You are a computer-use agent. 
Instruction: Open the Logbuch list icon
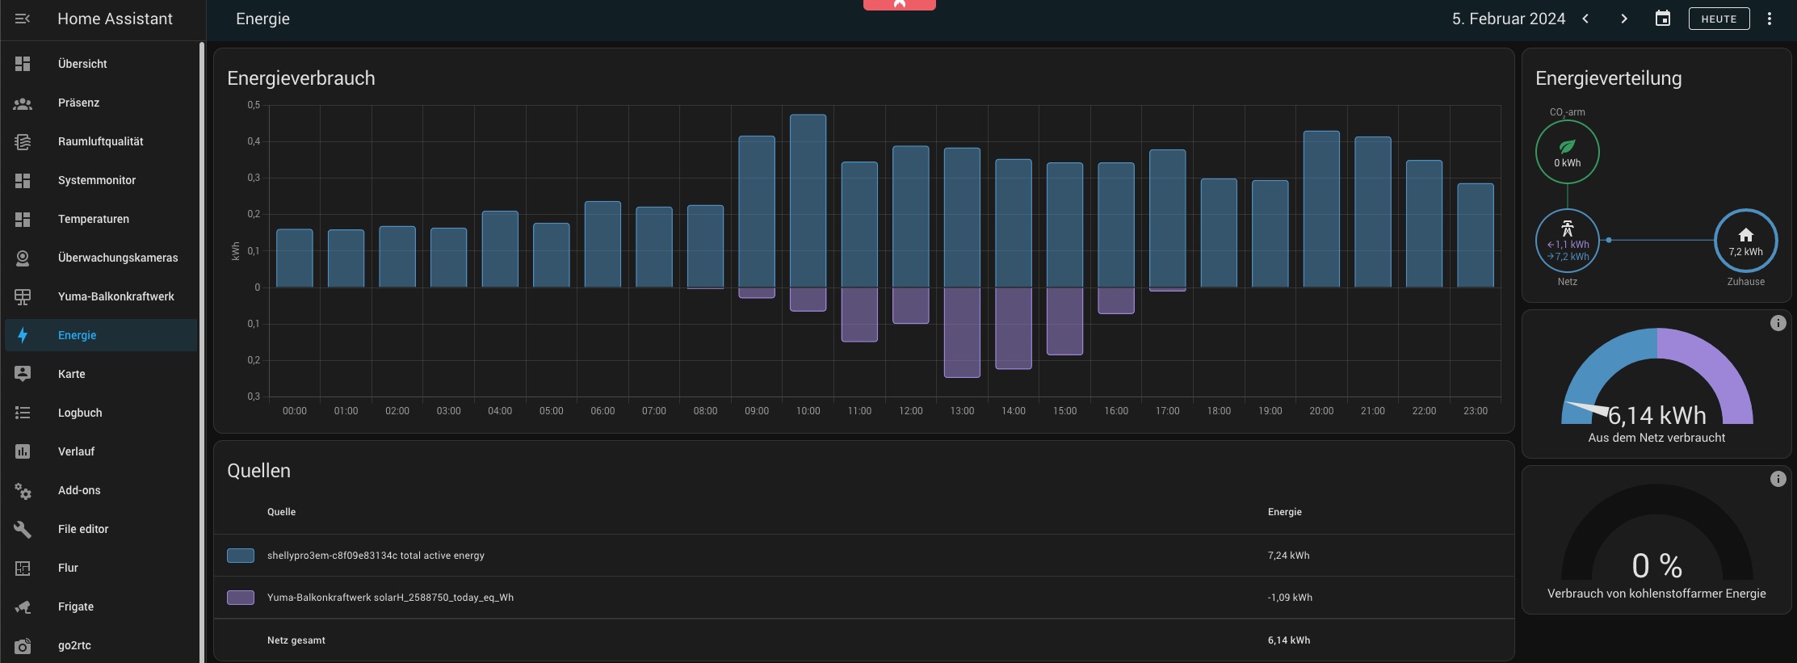tap(23, 413)
